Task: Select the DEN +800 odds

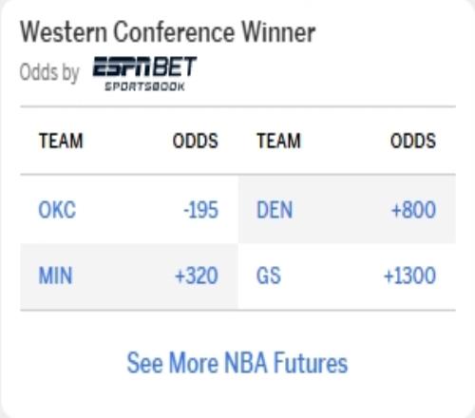Action: [x=413, y=210]
